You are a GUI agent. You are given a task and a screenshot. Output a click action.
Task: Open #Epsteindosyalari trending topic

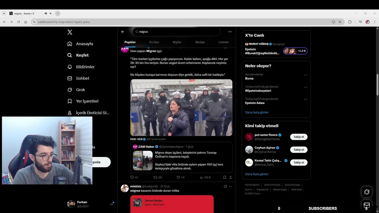click(258, 91)
